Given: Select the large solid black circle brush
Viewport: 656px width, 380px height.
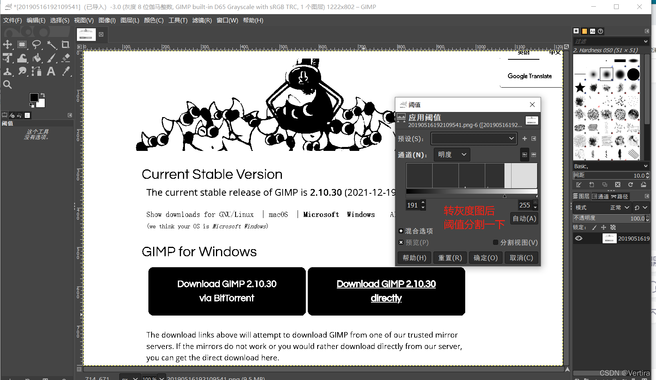Looking at the screenshot, I should pos(633,74).
